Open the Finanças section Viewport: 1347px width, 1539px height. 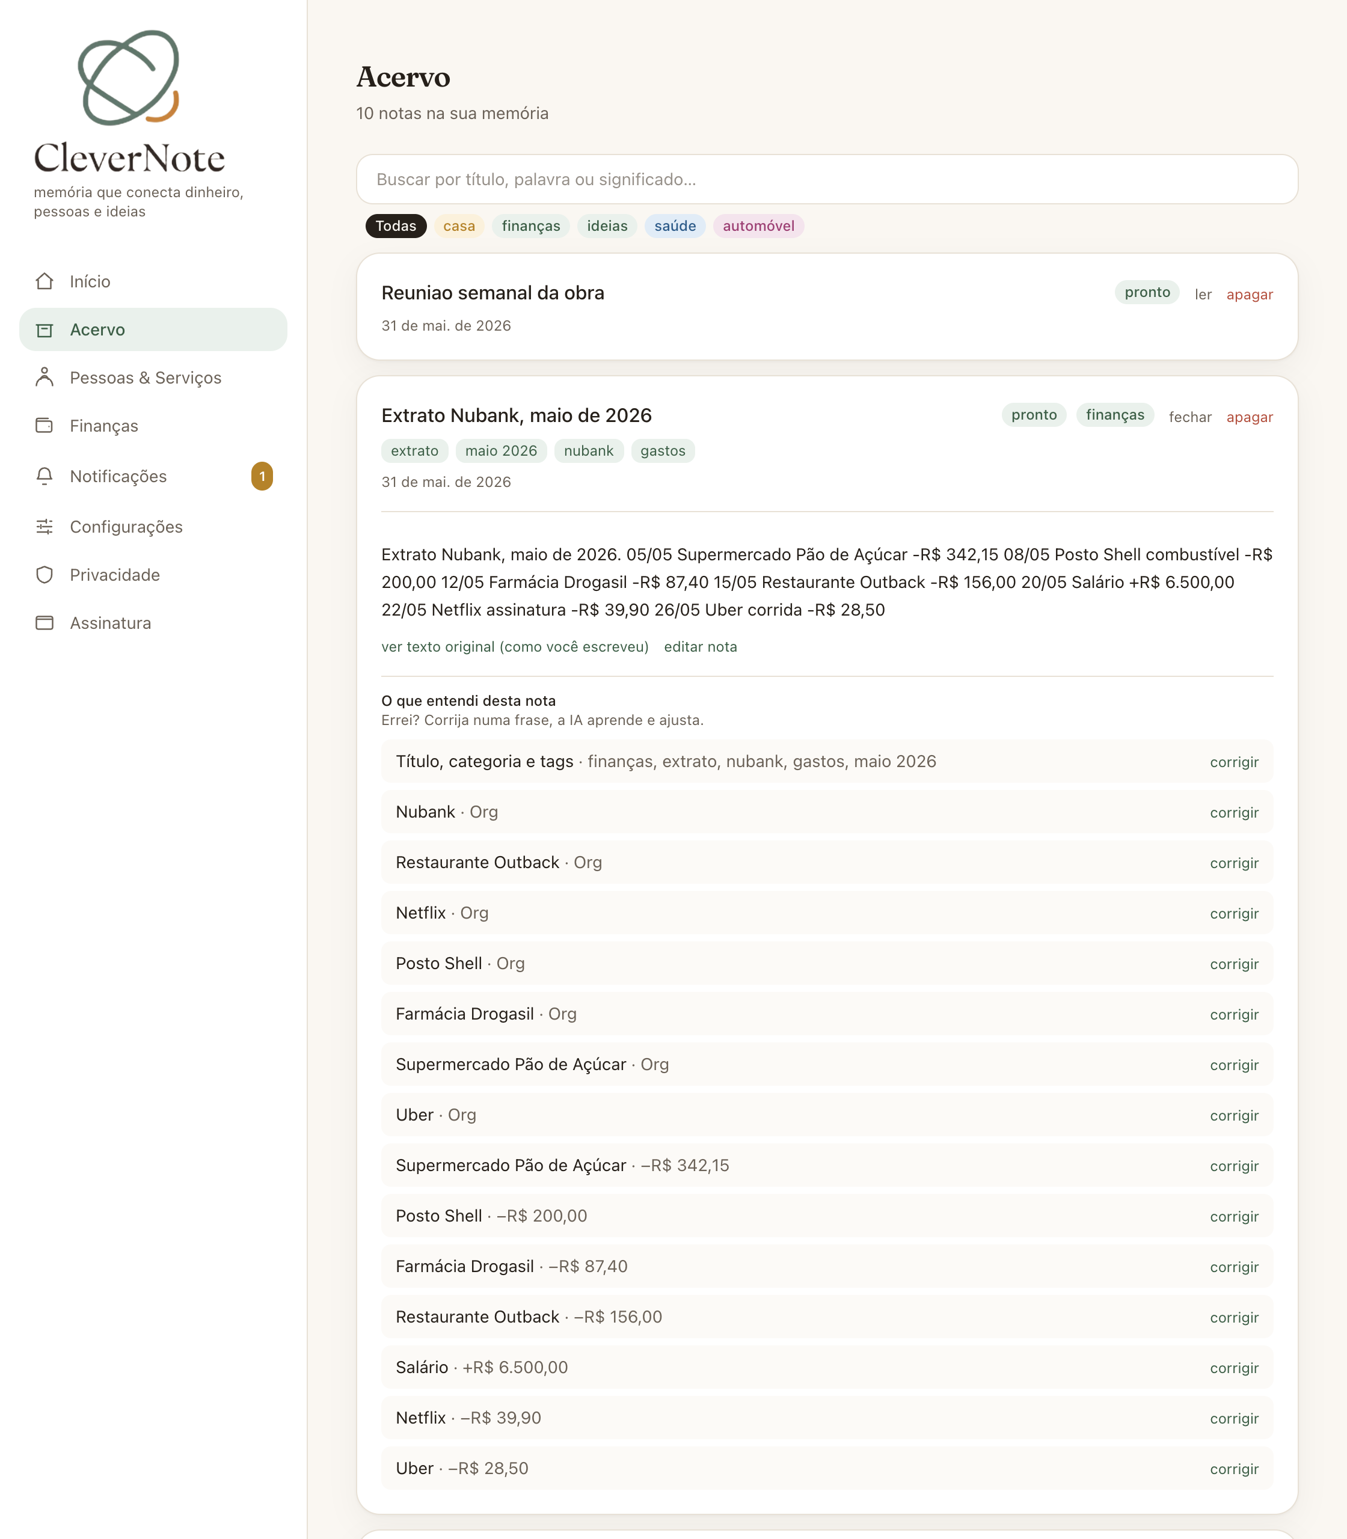point(153,426)
